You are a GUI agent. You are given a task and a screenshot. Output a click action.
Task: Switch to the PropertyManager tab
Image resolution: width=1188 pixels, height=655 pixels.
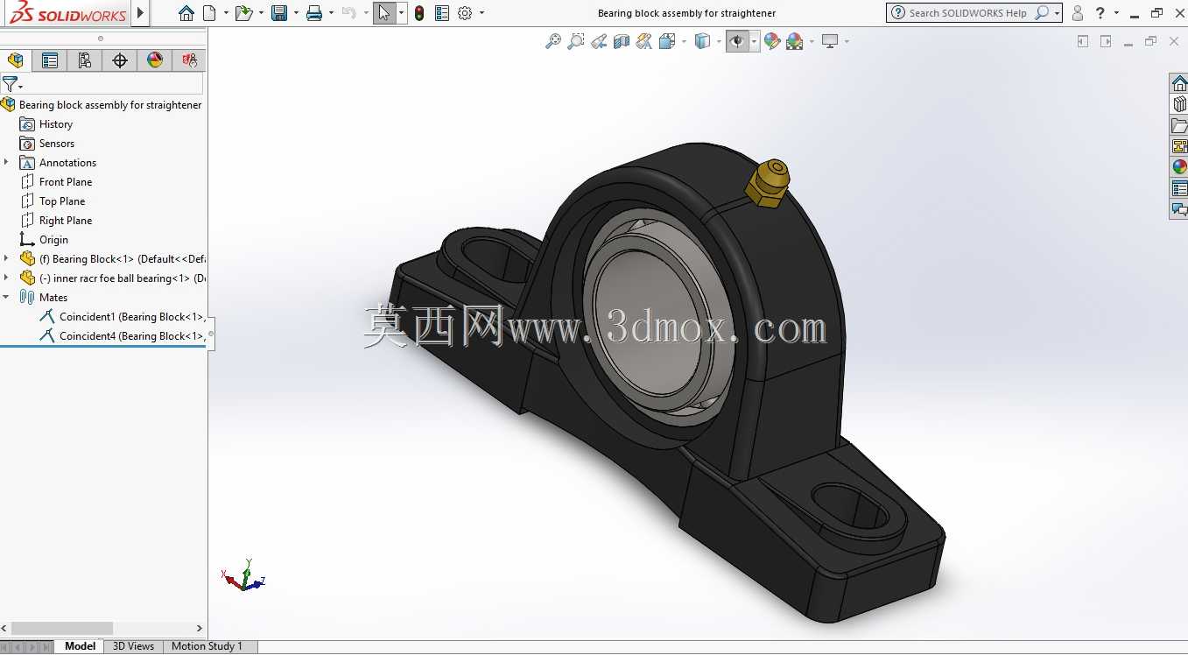click(x=50, y=60)
